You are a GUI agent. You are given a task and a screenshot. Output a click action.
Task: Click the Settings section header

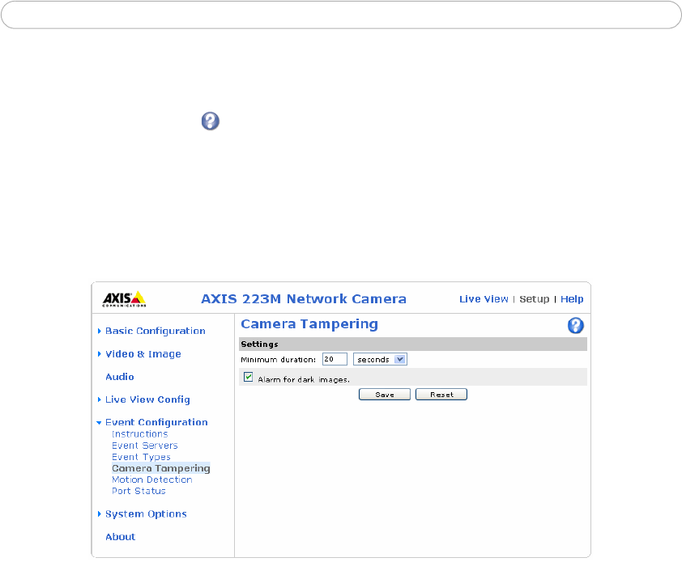(413, 344)
